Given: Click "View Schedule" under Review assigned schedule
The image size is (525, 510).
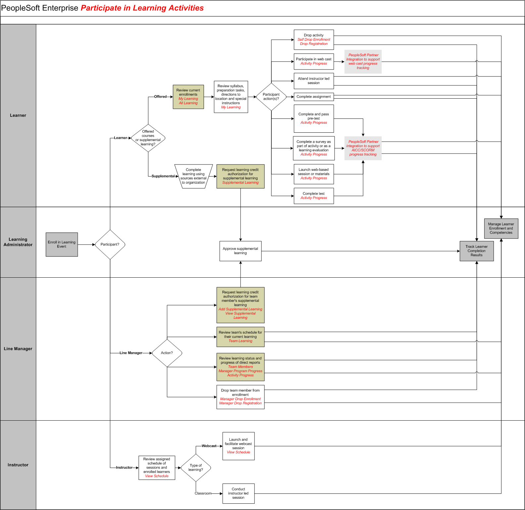Looking at the screenshot, I should point(157,476).
